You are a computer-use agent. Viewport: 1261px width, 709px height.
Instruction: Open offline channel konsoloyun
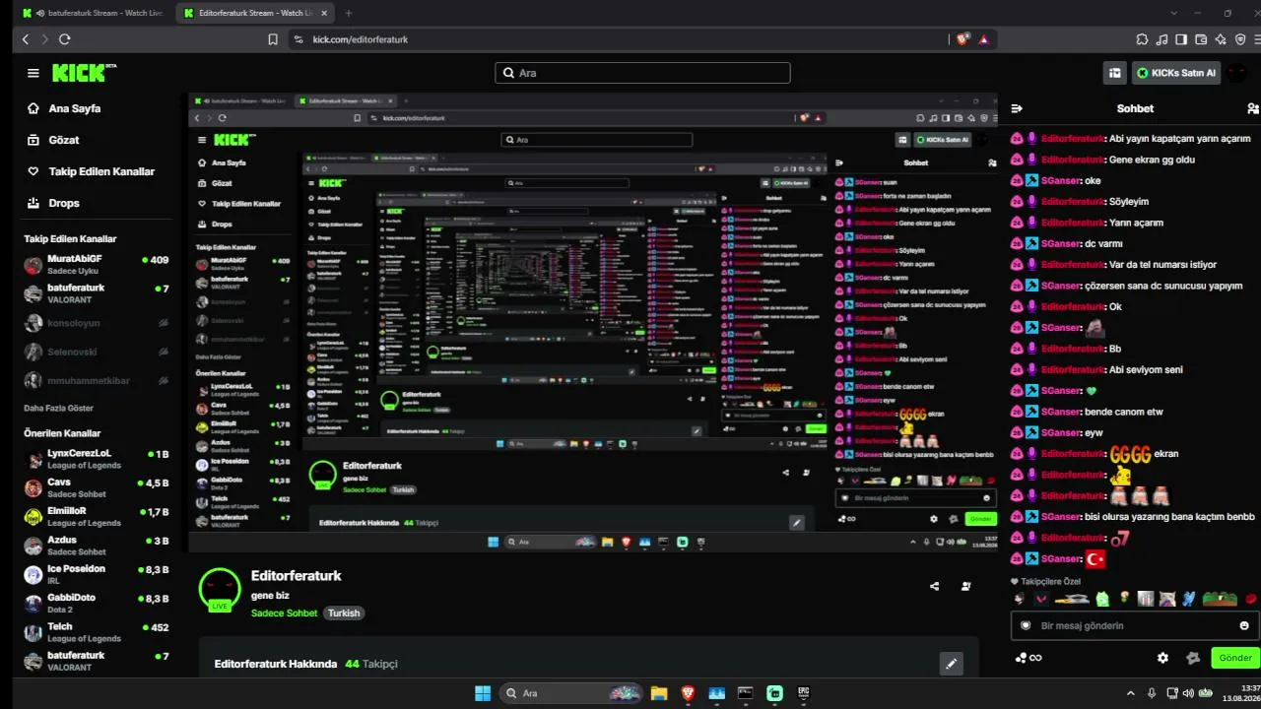[x=97, y=322]
